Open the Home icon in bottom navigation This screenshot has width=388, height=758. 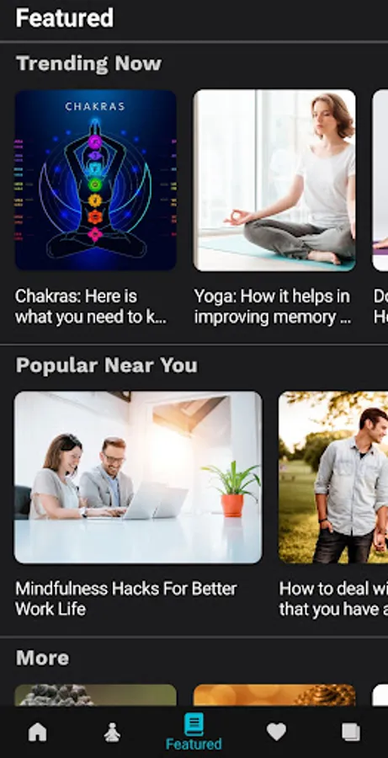pos(38,732)
